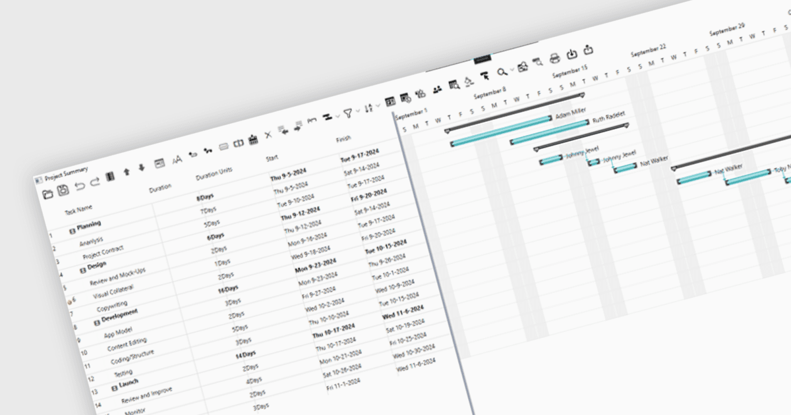Delete the task with the X icon
This screenshot has height=415, width=791.
[x=268, y=134]
